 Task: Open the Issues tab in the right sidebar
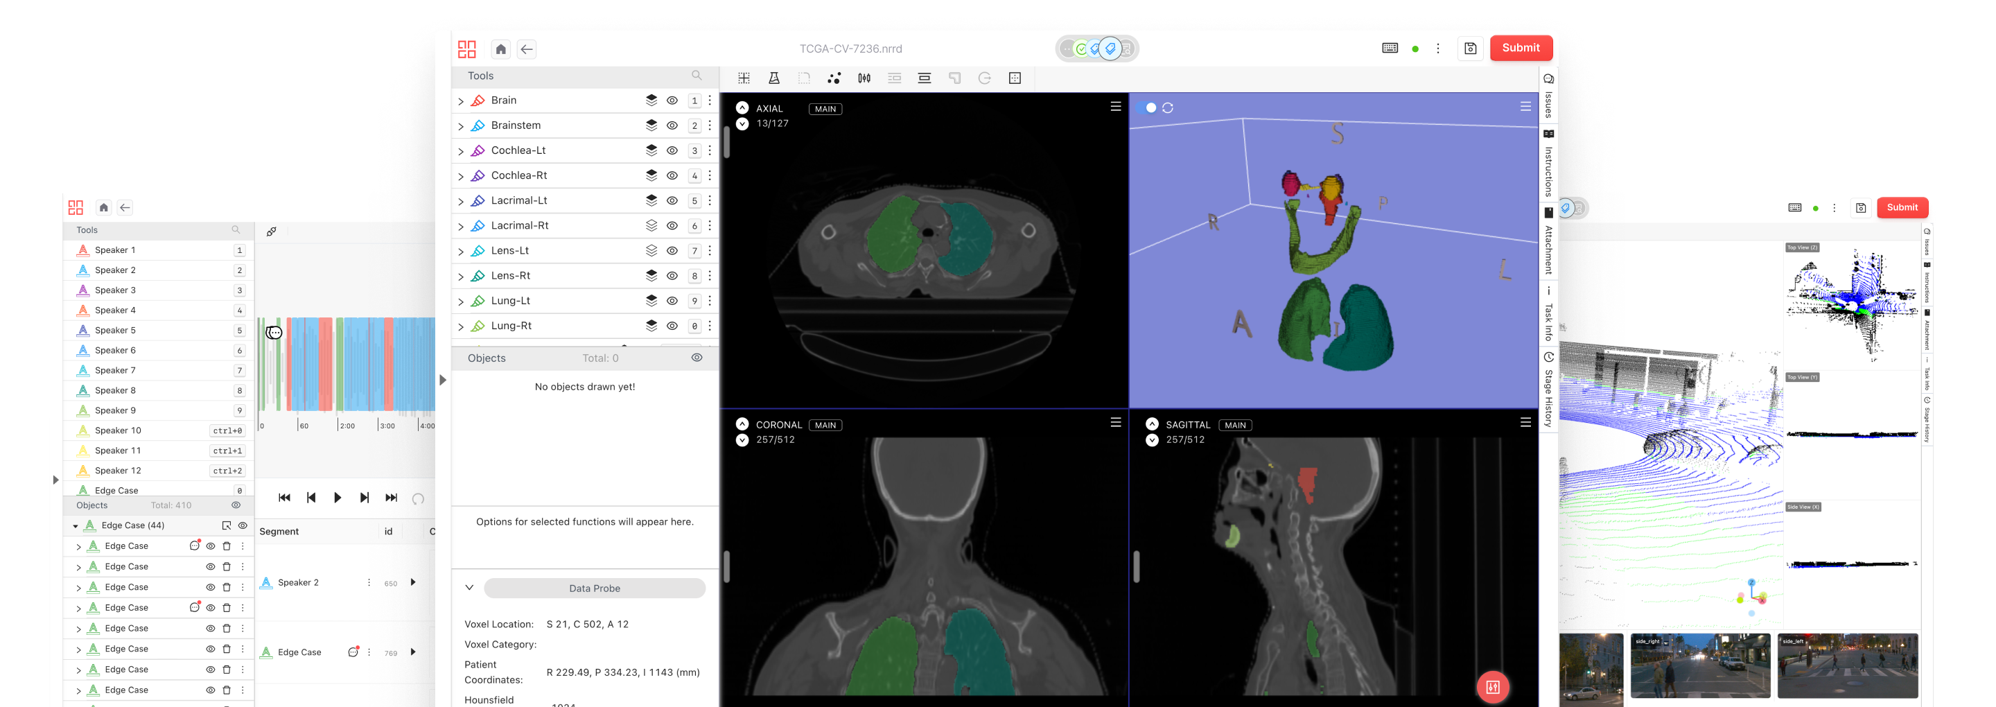(x=1548, y=96)
